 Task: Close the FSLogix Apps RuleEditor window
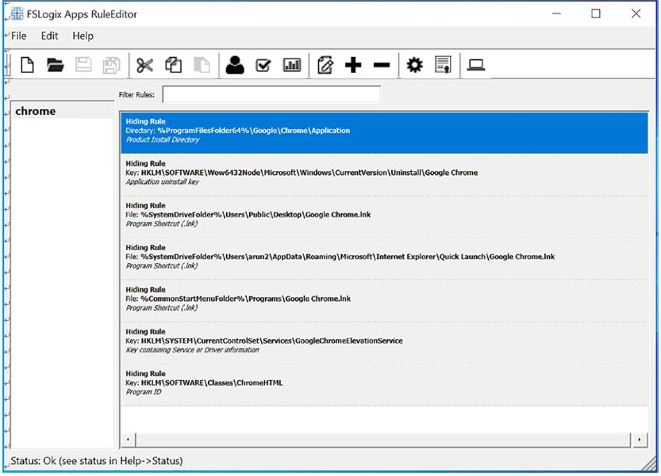[636, 14]
